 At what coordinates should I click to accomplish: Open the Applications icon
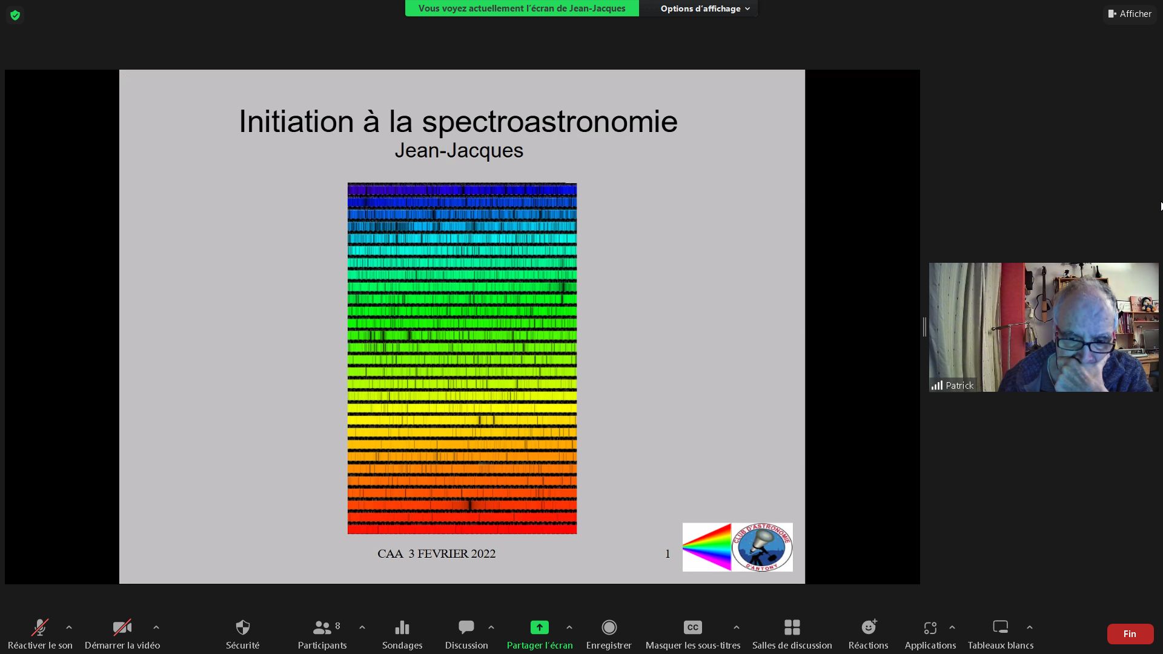[930, 627]
